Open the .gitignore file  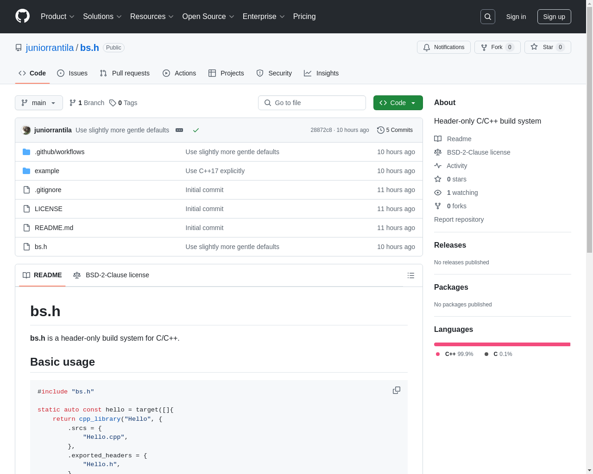click(x=48, y=190)
